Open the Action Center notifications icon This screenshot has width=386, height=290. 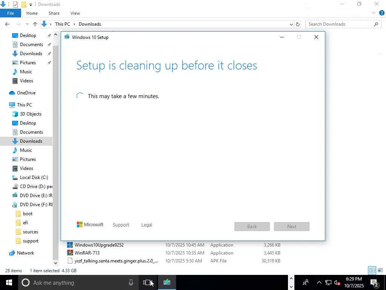[374, 283]
